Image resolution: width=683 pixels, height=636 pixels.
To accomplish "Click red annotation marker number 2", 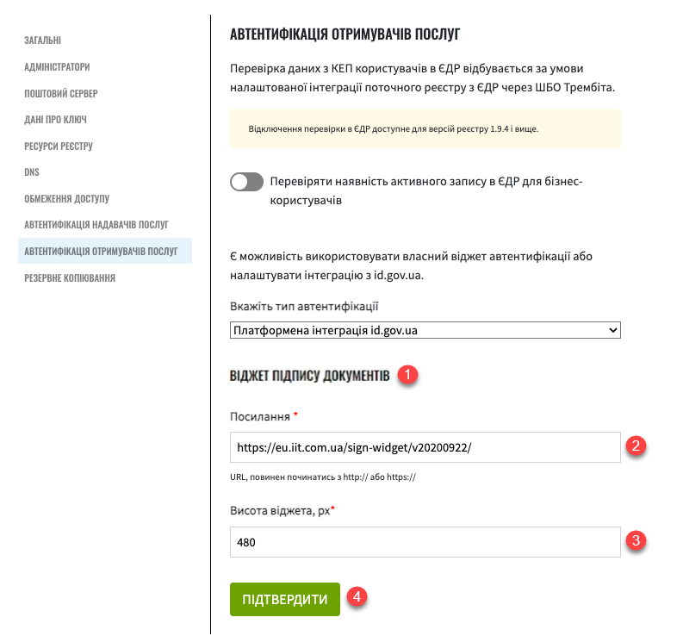I will tap(637, 446).
